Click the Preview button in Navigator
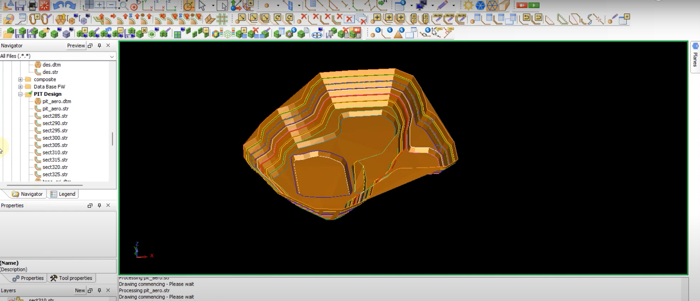 click(76, 46)
